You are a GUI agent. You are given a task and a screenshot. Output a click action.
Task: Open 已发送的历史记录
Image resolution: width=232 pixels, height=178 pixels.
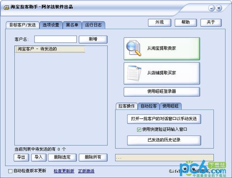(164, 140)
